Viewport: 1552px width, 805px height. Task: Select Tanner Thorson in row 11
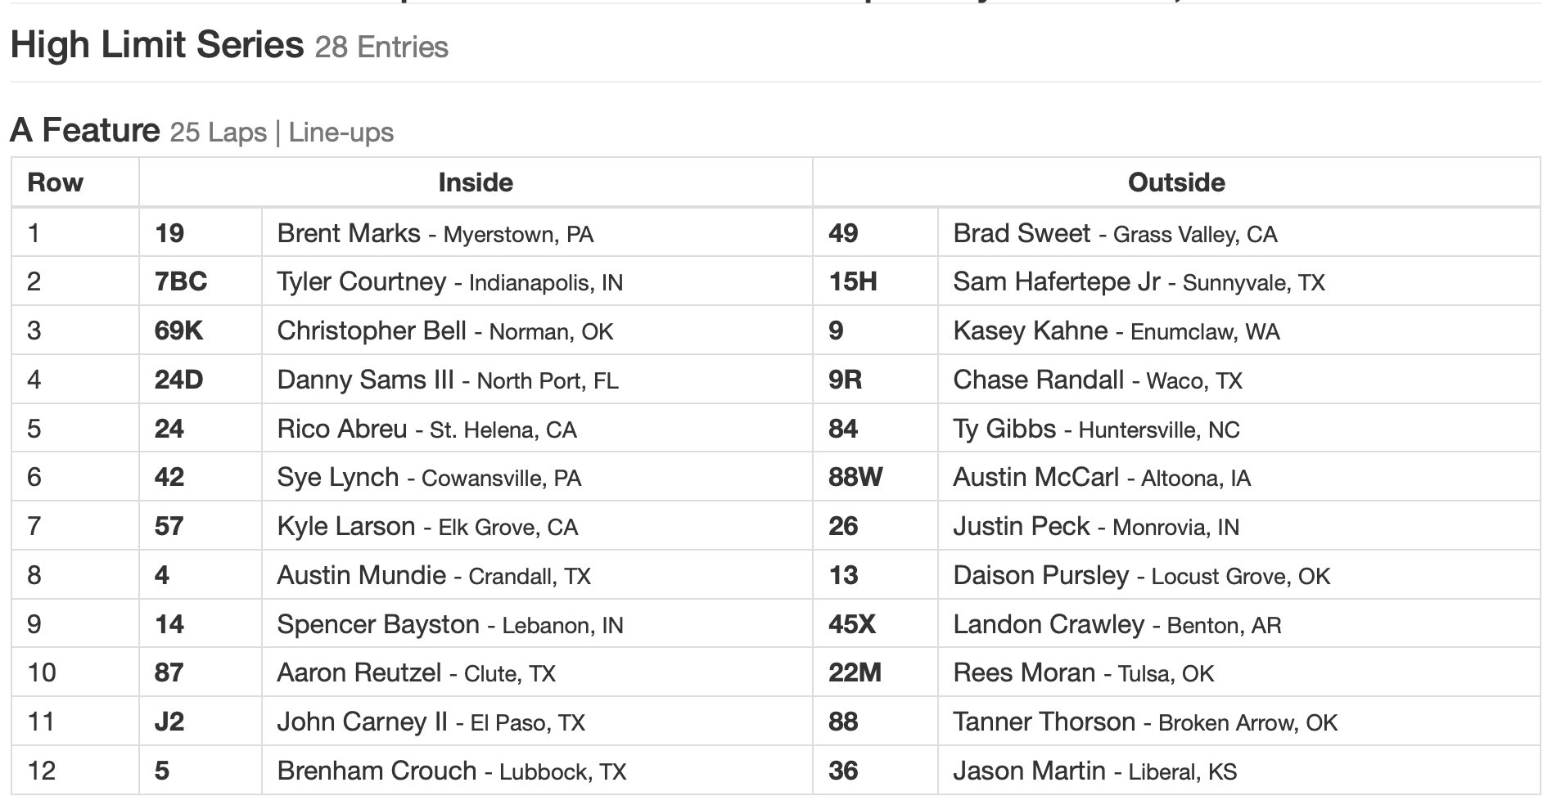point(1044,722)
